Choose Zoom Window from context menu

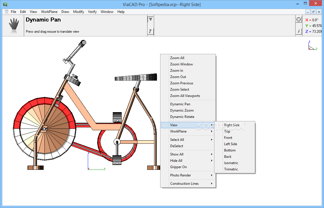point(188,64)
